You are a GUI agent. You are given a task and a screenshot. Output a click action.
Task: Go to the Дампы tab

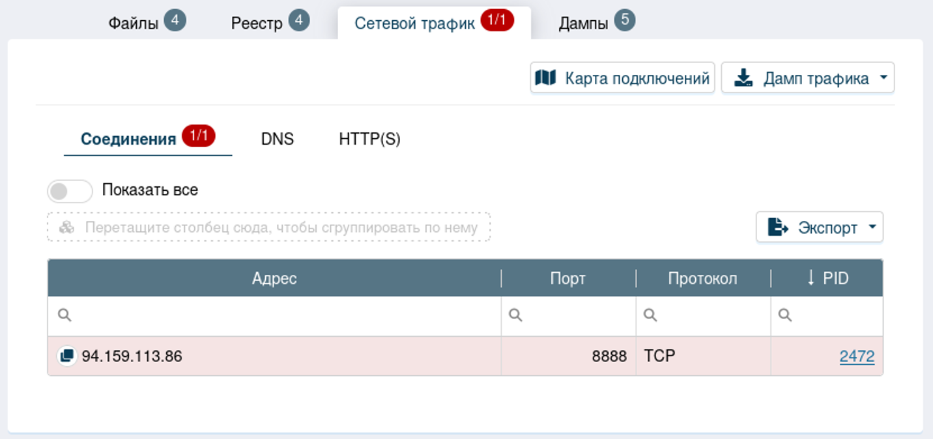click(x=584, y=23)
